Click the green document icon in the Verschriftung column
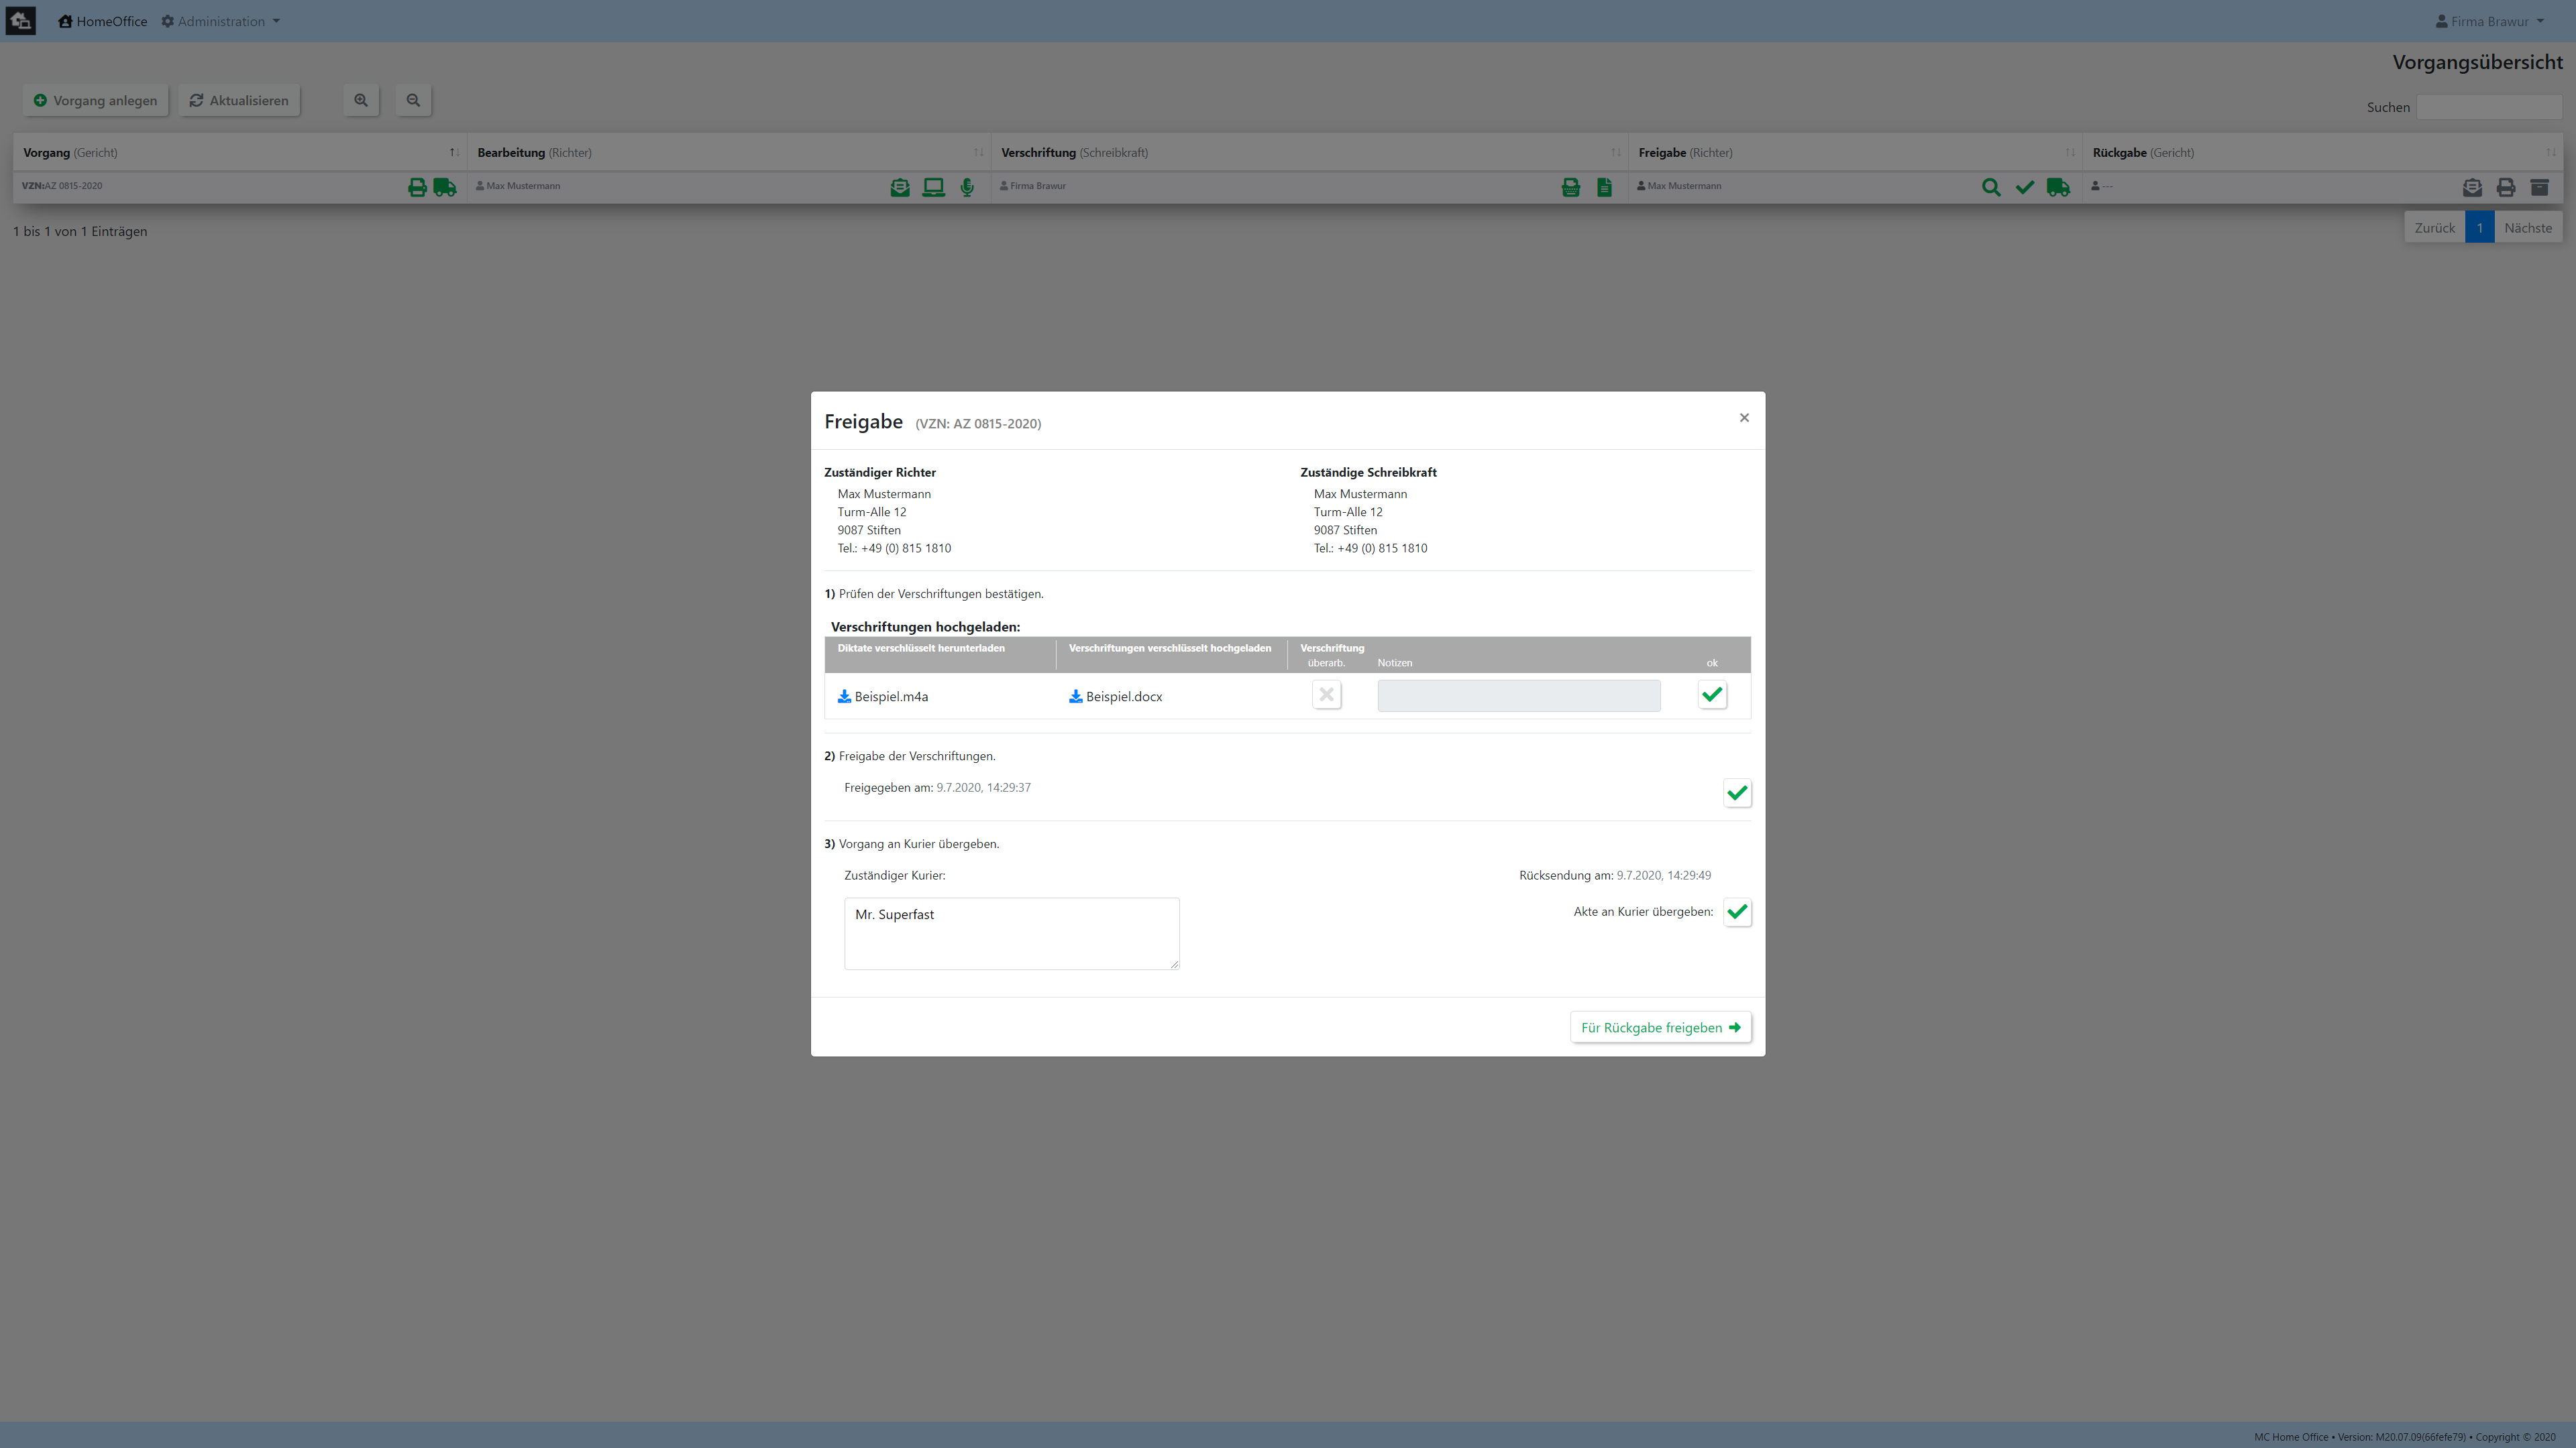Screen dimensions: 2576x1448 [x=1604, y=187]
